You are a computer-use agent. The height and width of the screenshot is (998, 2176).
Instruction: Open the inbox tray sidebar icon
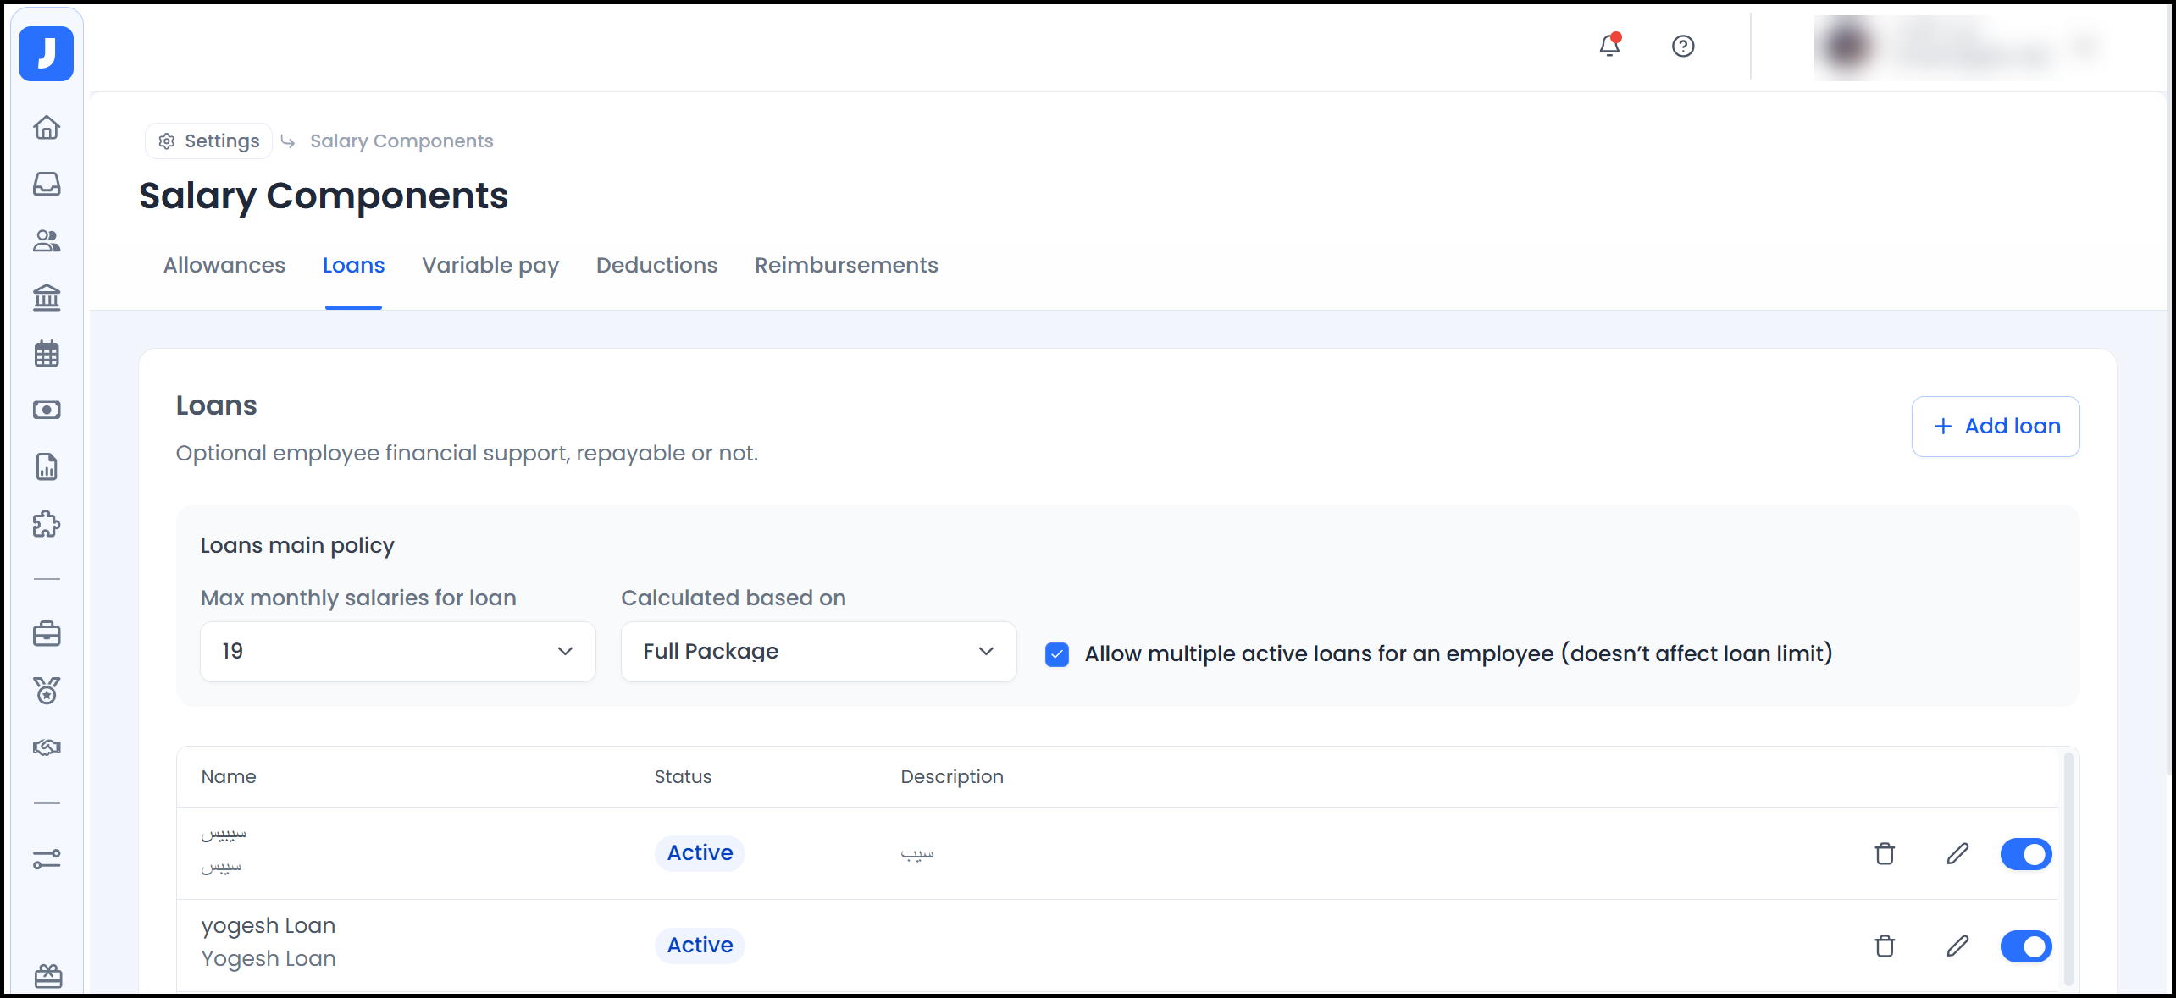pyautogui.click(x=47, y=184)
